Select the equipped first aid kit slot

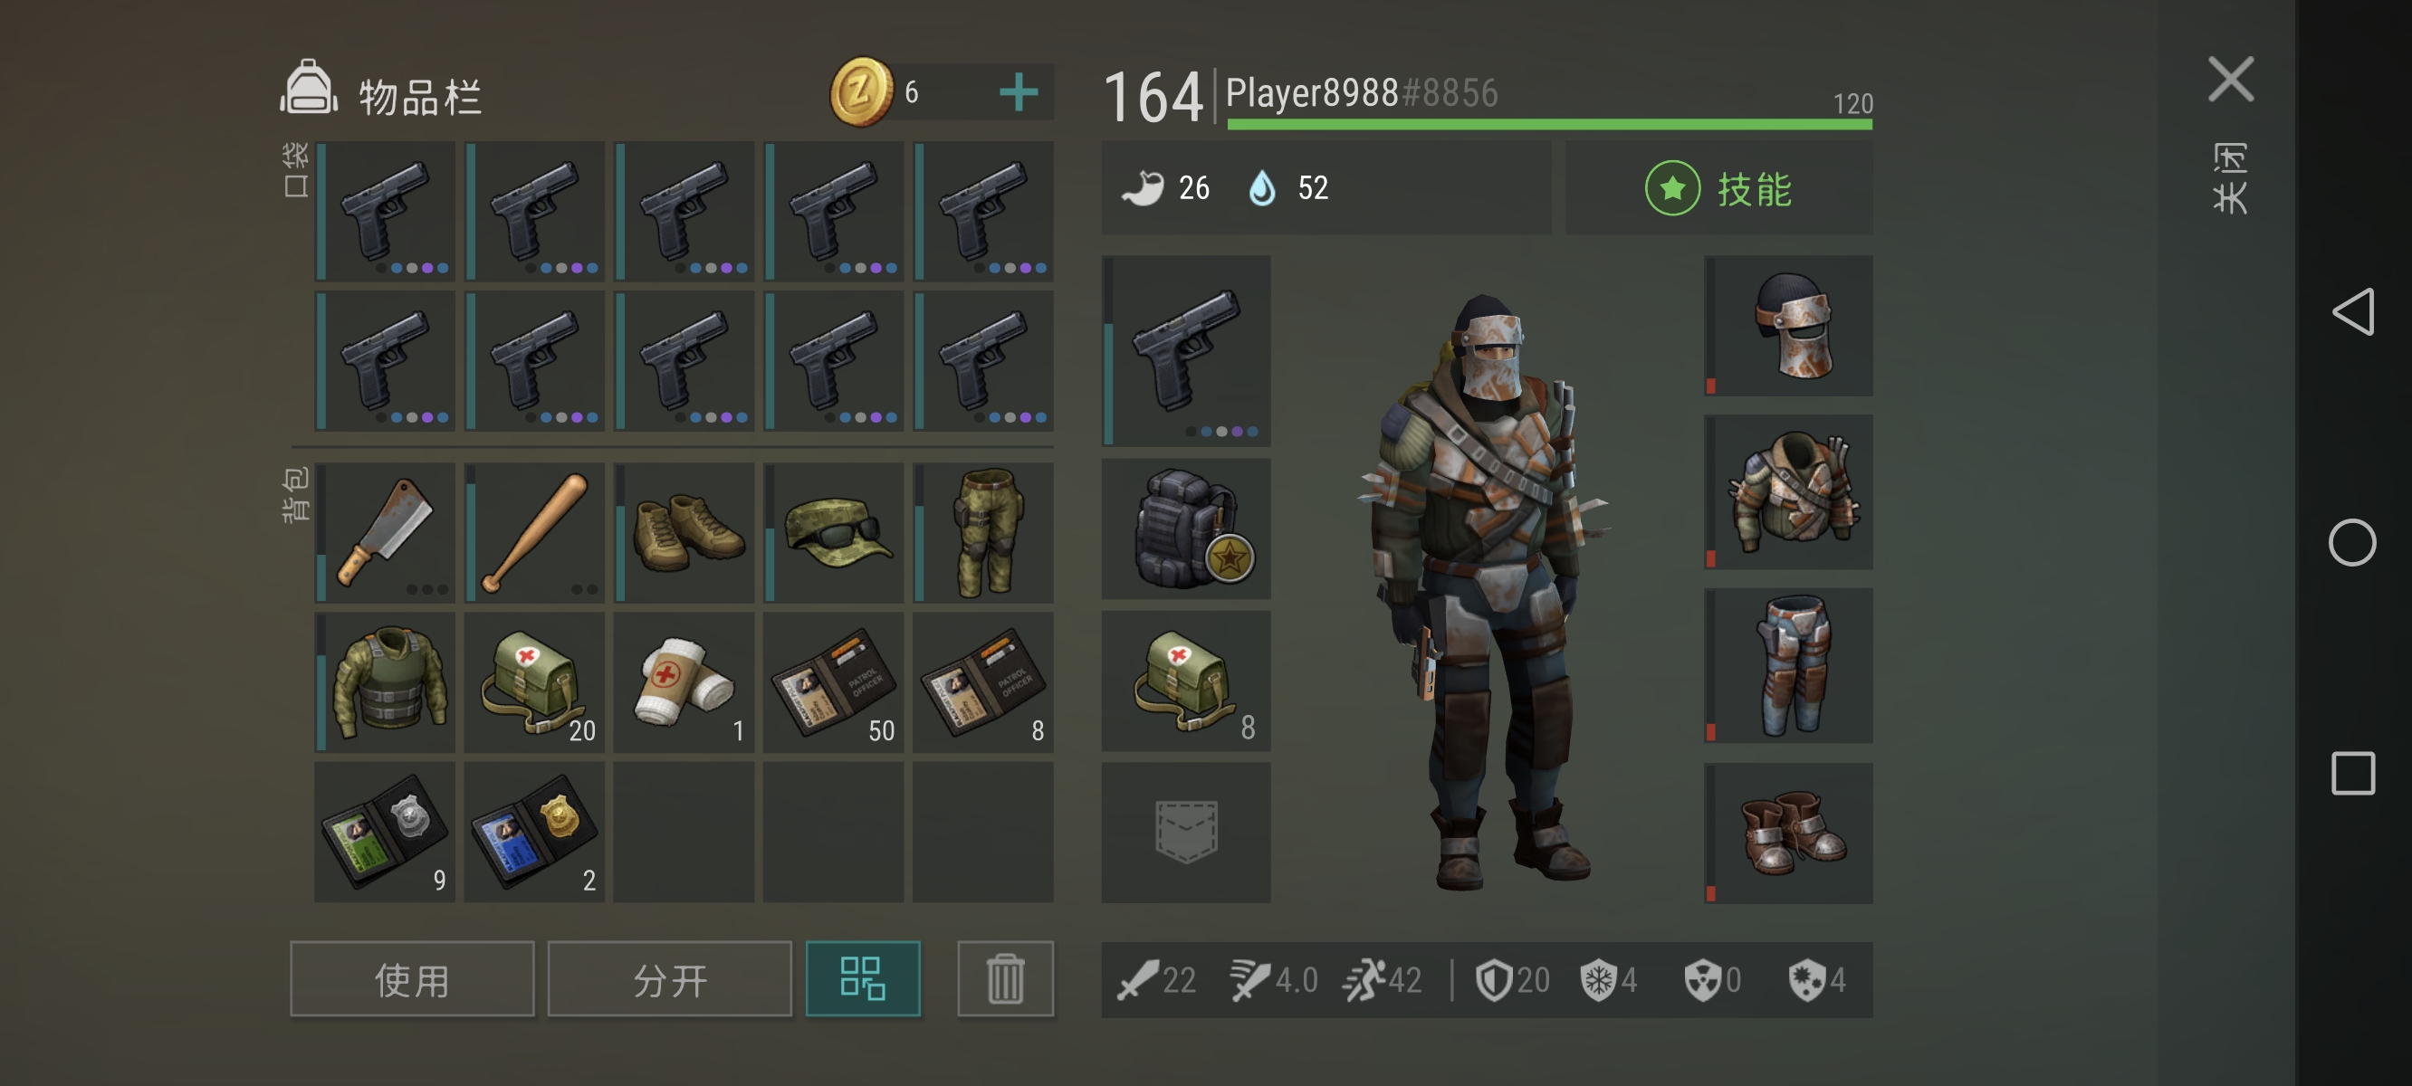(1186, 681)
